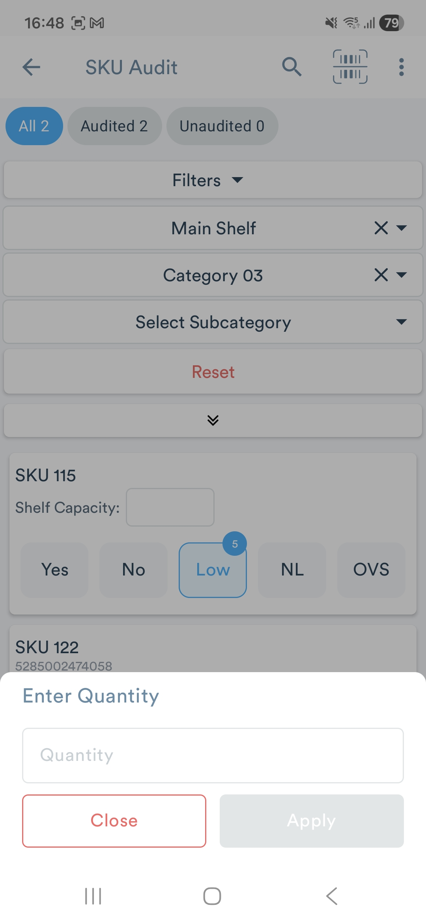Switch to the Unaudited 0 tab
Viewport: 426px width, 923px height.
coord(222,126)
